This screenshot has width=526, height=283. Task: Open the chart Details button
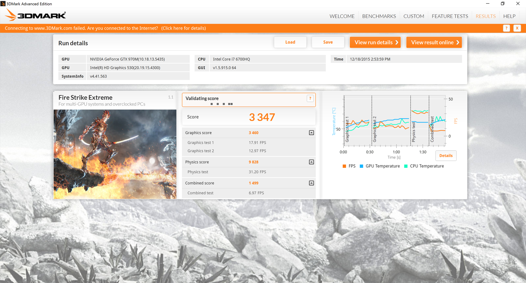(446, 156)
